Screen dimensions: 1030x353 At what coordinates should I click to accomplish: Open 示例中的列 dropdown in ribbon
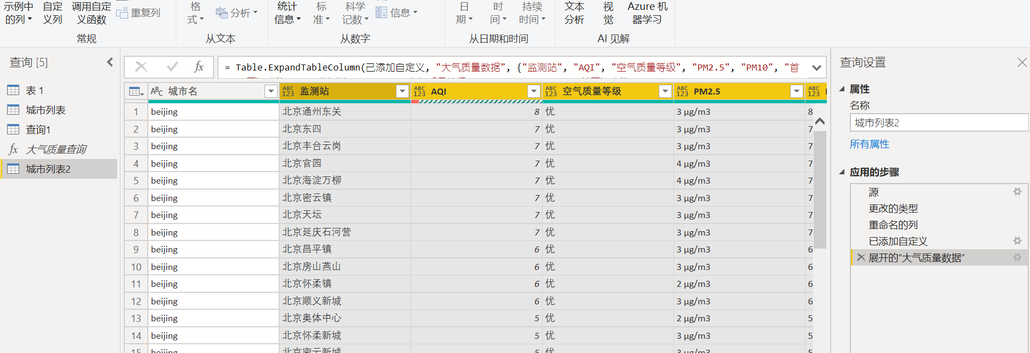(x=19, y=13)
